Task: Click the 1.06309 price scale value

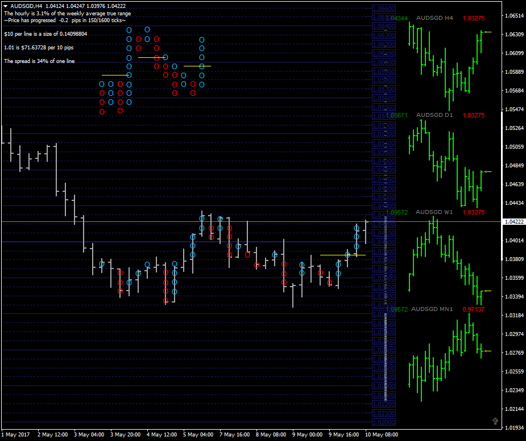Action: [514, 35]
